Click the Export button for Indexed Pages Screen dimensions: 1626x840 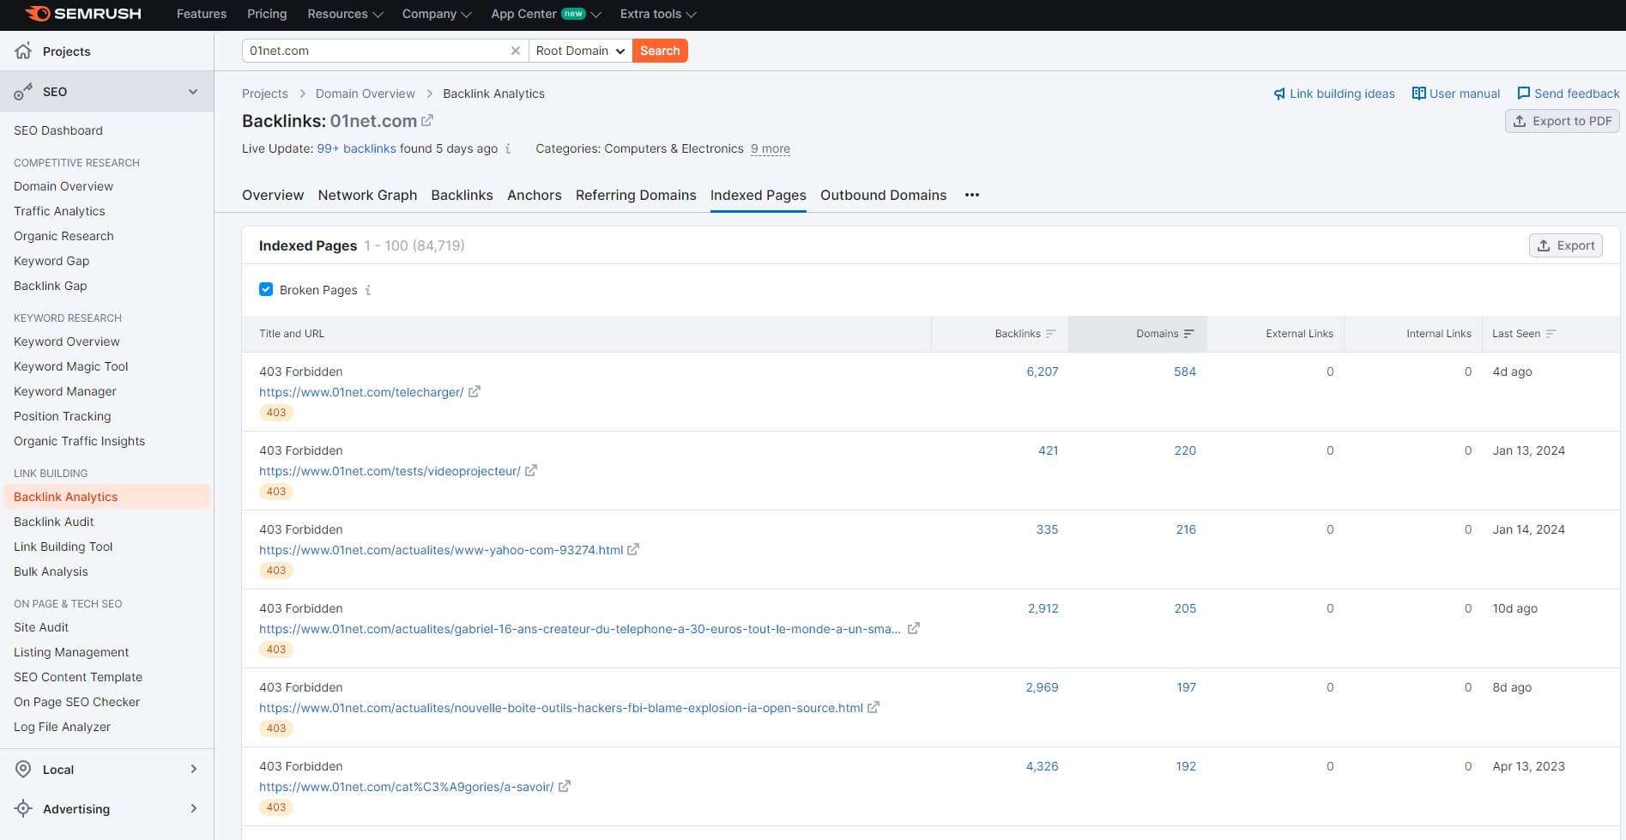pyautogui.click(x=1565, y=245)
